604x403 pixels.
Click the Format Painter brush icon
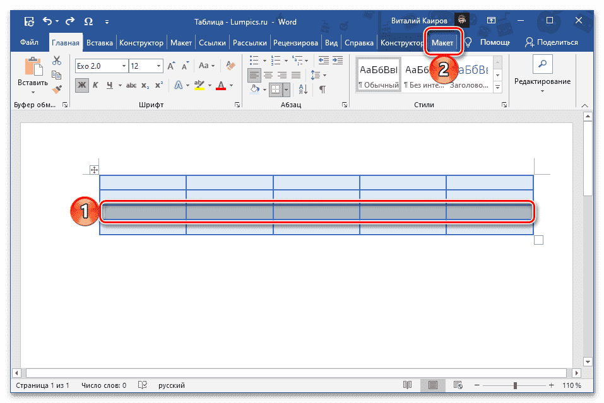click(x=56, y=90)
